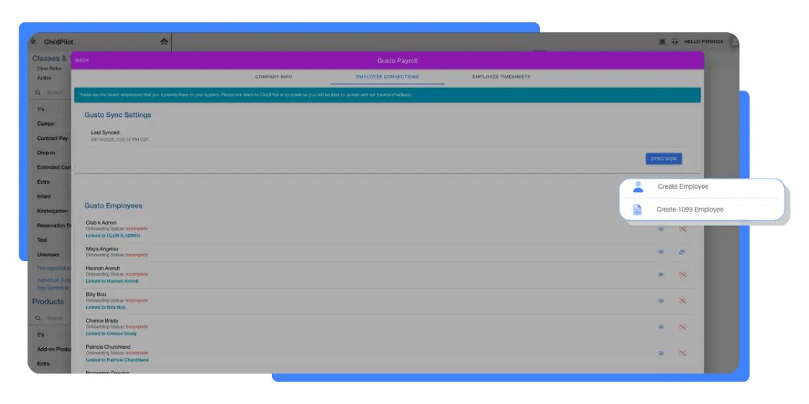
Task: Choose Create Employee from the popup menu
Action: click(682, 187)
